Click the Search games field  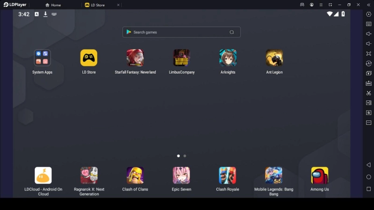(x=182, y=32)
